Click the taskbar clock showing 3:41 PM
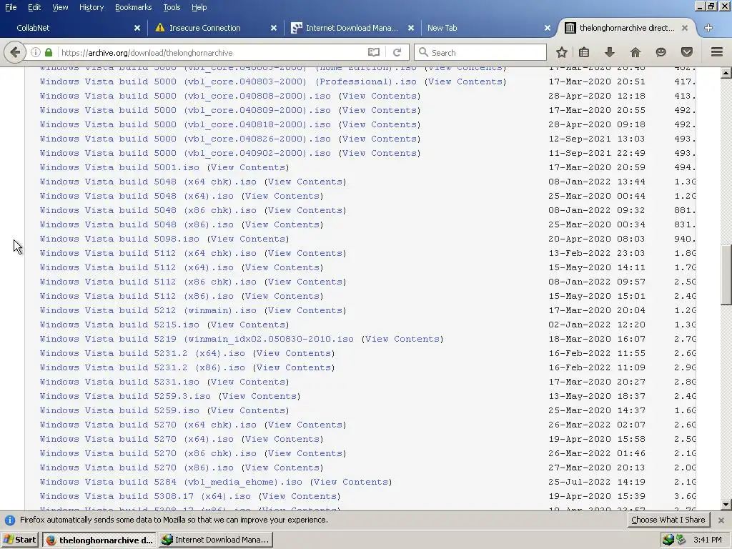 pos(707,540)
